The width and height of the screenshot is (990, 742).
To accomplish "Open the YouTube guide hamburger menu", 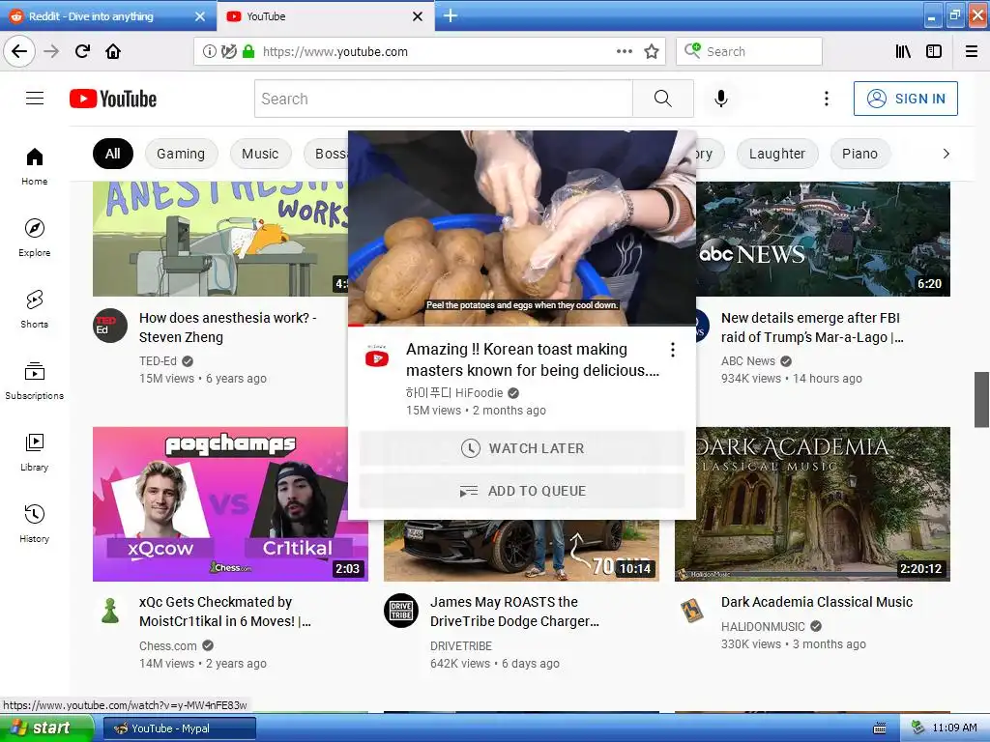I will [35, 99].
